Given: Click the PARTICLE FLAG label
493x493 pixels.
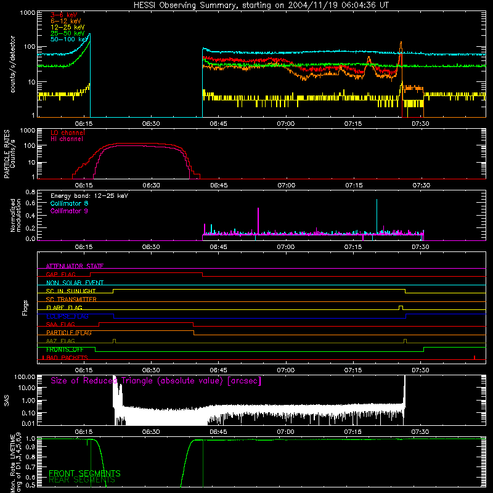Looking at the screenshot, I should [69, 333].
